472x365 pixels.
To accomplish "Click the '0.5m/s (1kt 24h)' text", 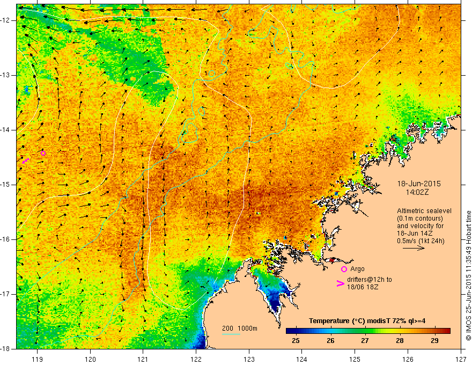I will click(421, 240).
